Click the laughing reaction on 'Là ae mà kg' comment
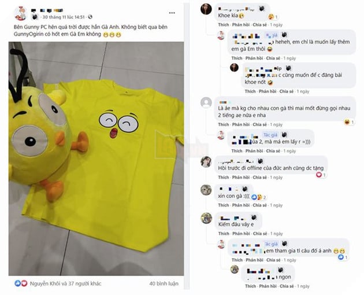 (347, 122)
